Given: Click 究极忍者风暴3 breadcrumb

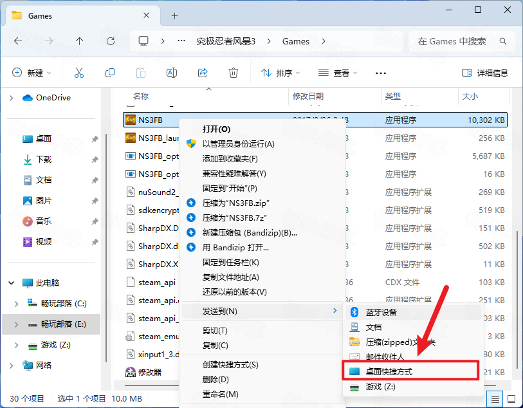Looking at the screenshot, I should pos(226,41).
